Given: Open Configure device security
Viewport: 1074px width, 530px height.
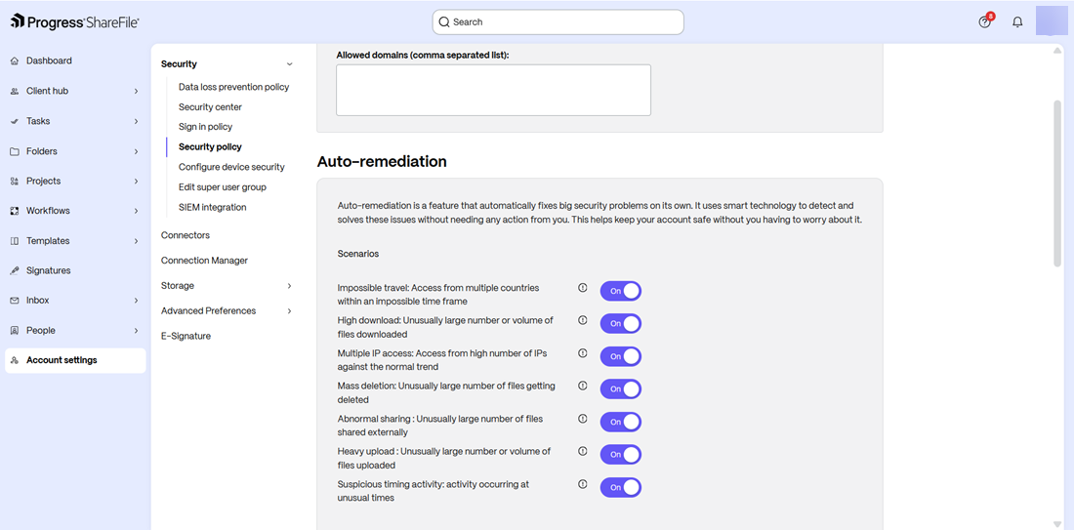Looking at the screenshot, I should click(x=231, y=166).
